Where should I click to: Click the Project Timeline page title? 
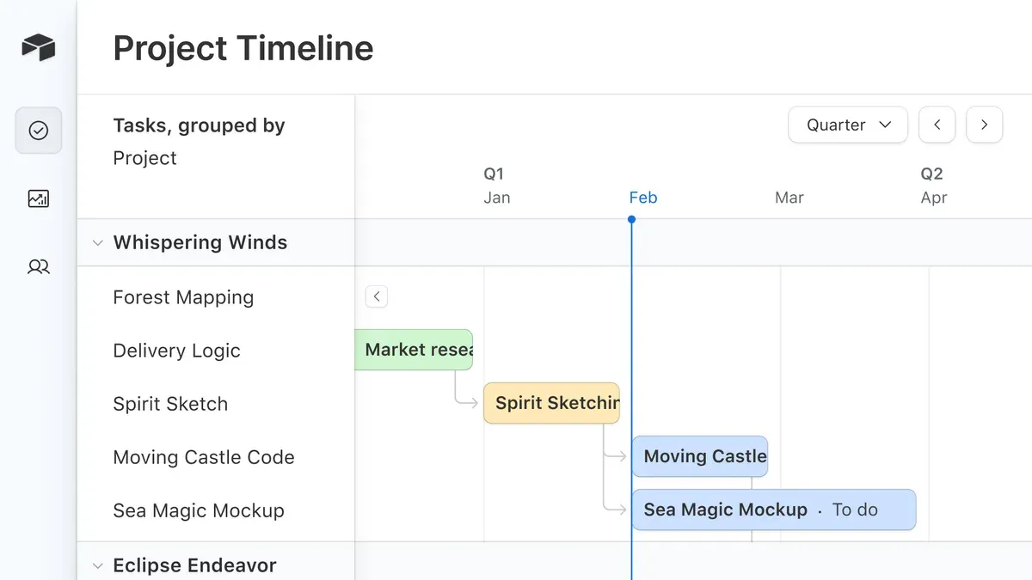pos(243,48)
